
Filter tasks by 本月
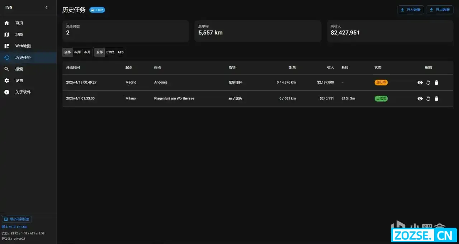[x=87, y=52]
